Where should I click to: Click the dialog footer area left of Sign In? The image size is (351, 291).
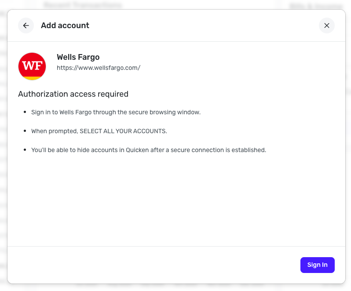tap(154, 265)
